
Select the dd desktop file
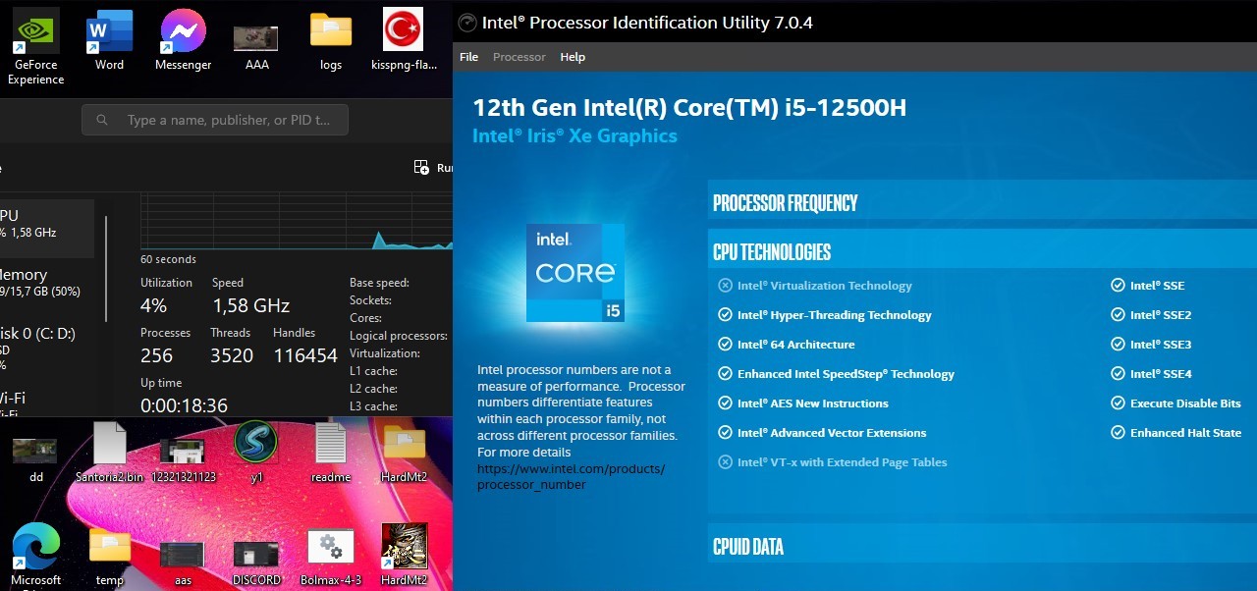(x=34, y=451)
